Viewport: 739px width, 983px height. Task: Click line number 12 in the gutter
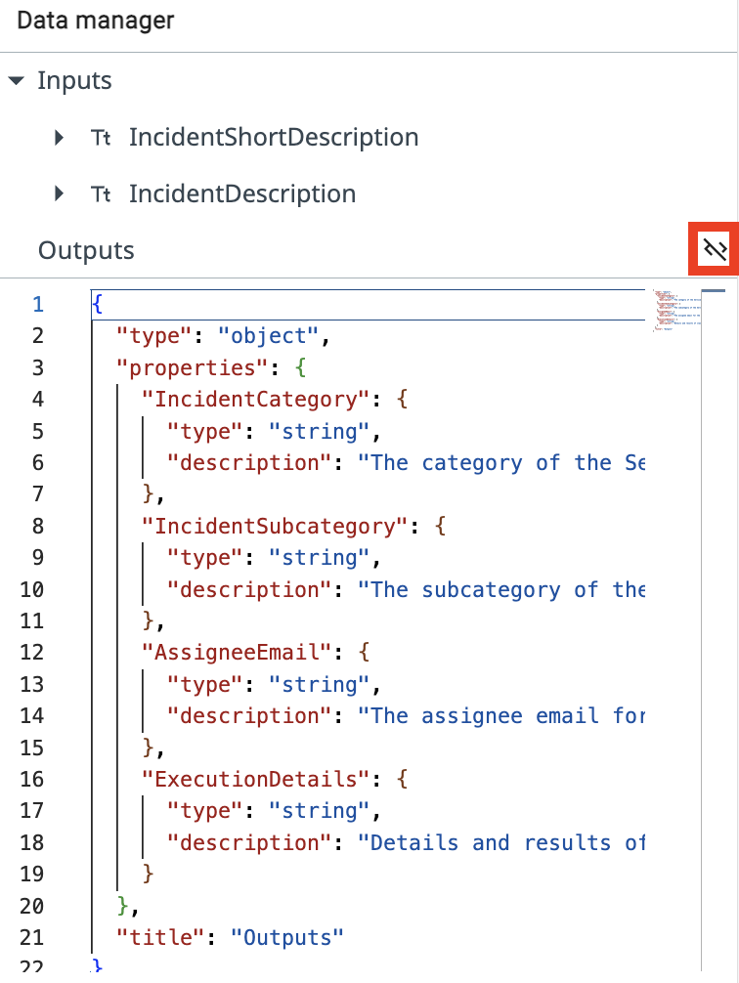click(31, 652)
